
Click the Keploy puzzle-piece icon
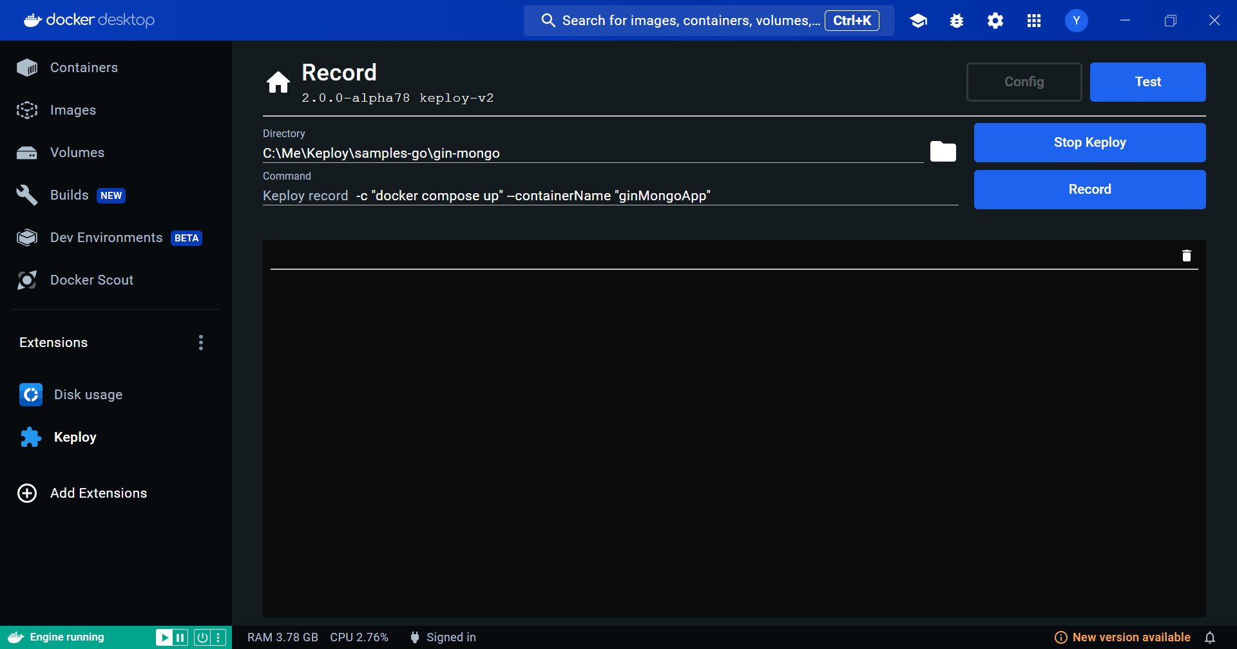click(31, 437)
